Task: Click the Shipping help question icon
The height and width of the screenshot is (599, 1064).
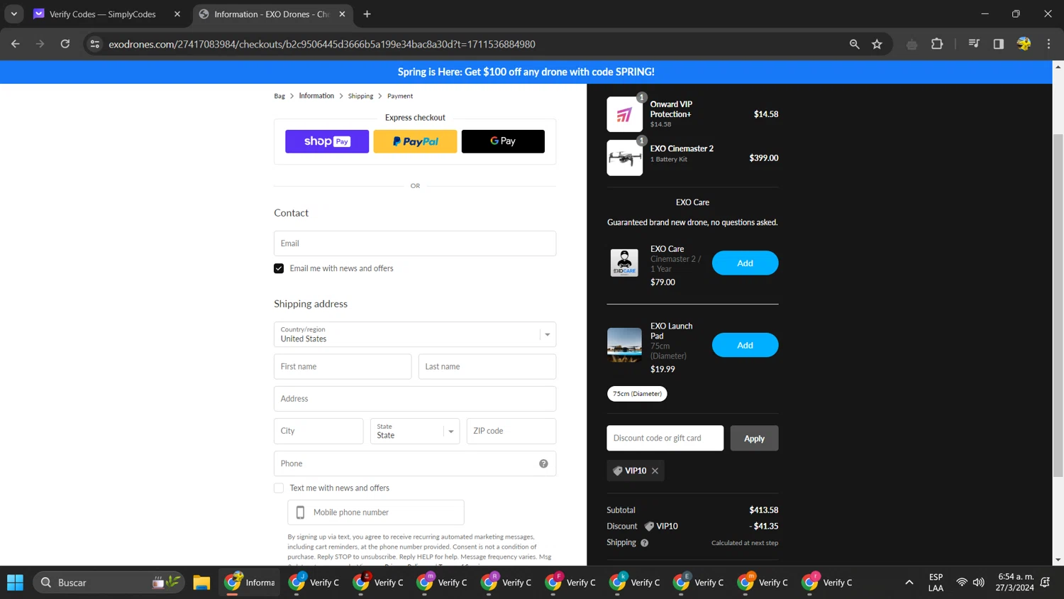Action: (644, 543)
